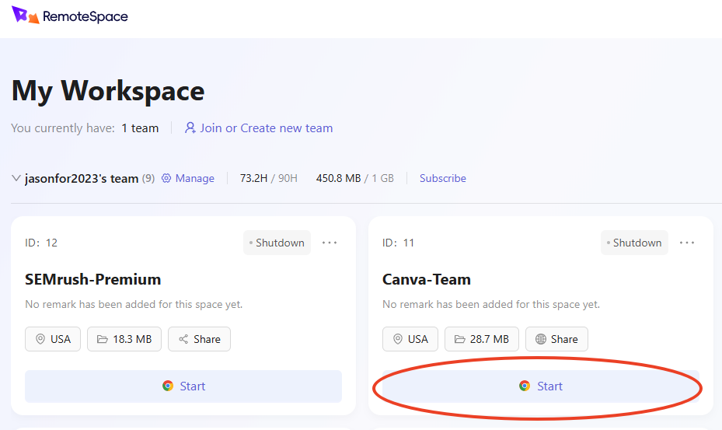
Task: Open the Manage team settings link
Action: [x=188, y=178]
